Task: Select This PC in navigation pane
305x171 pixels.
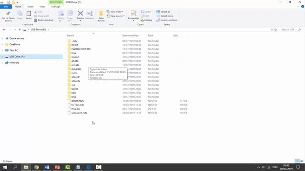Action: 14,50
